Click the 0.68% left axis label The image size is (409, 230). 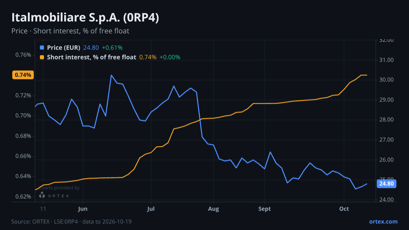click(23, 136)
